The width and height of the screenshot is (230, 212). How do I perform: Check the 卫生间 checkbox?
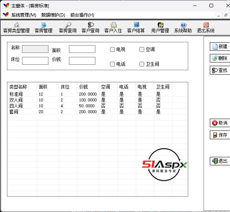[x=142, y=64]
